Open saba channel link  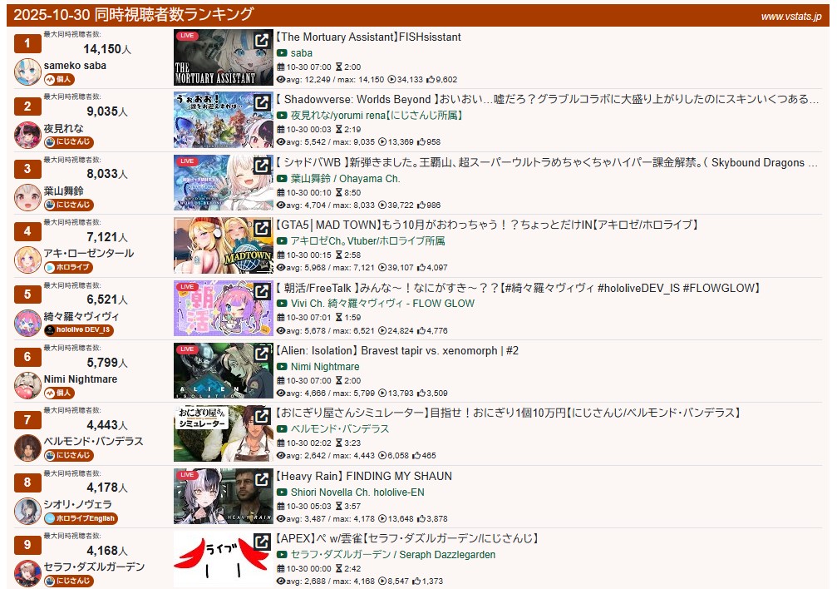pos(302,53)
